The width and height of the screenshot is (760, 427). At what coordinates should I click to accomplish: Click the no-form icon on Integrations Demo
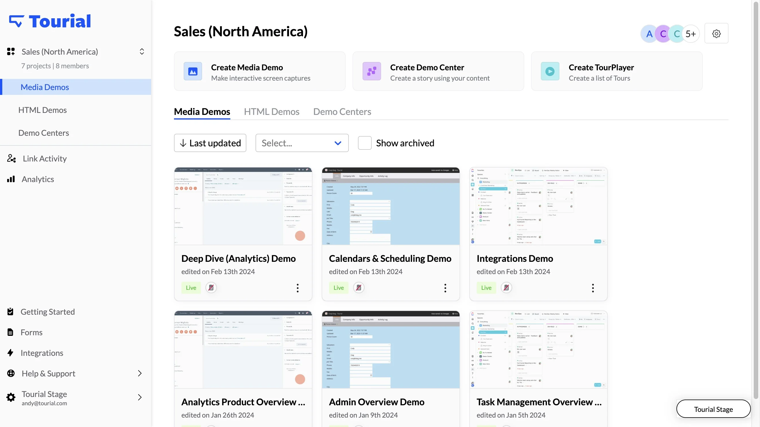[506, 288]
